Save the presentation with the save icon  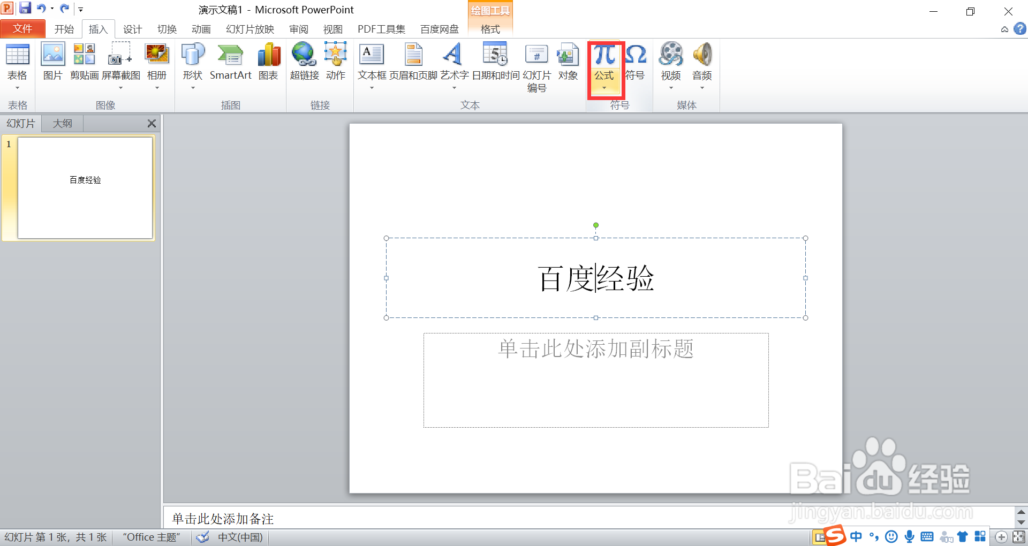click(x=25, y=9)
